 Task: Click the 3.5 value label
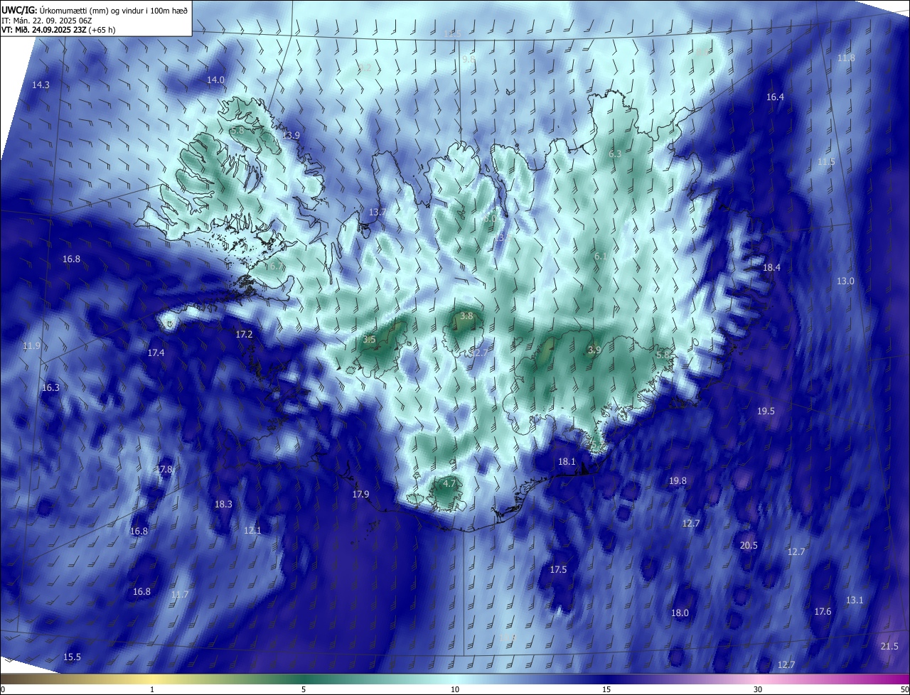(x=369, y=340)
